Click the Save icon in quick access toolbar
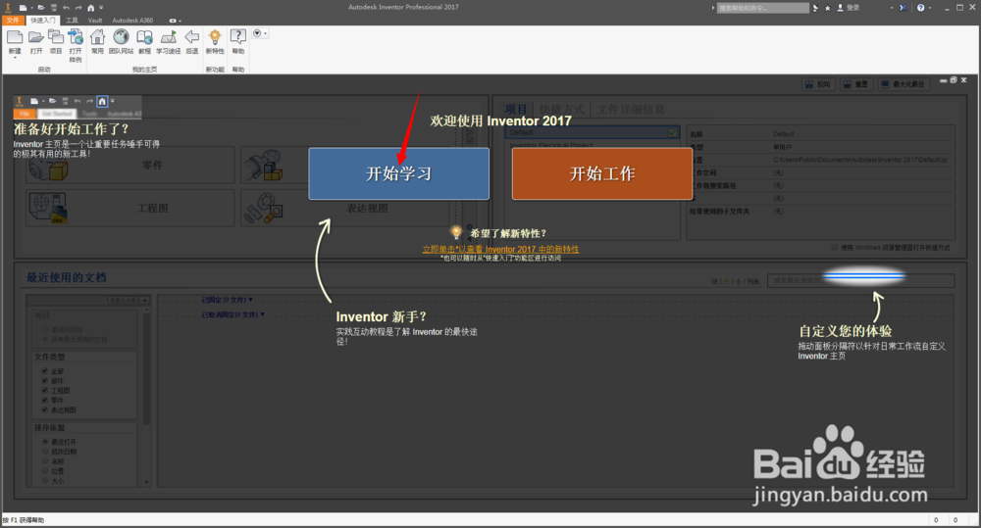Screen dimensions: 981x528 click(x=54, y=8)
